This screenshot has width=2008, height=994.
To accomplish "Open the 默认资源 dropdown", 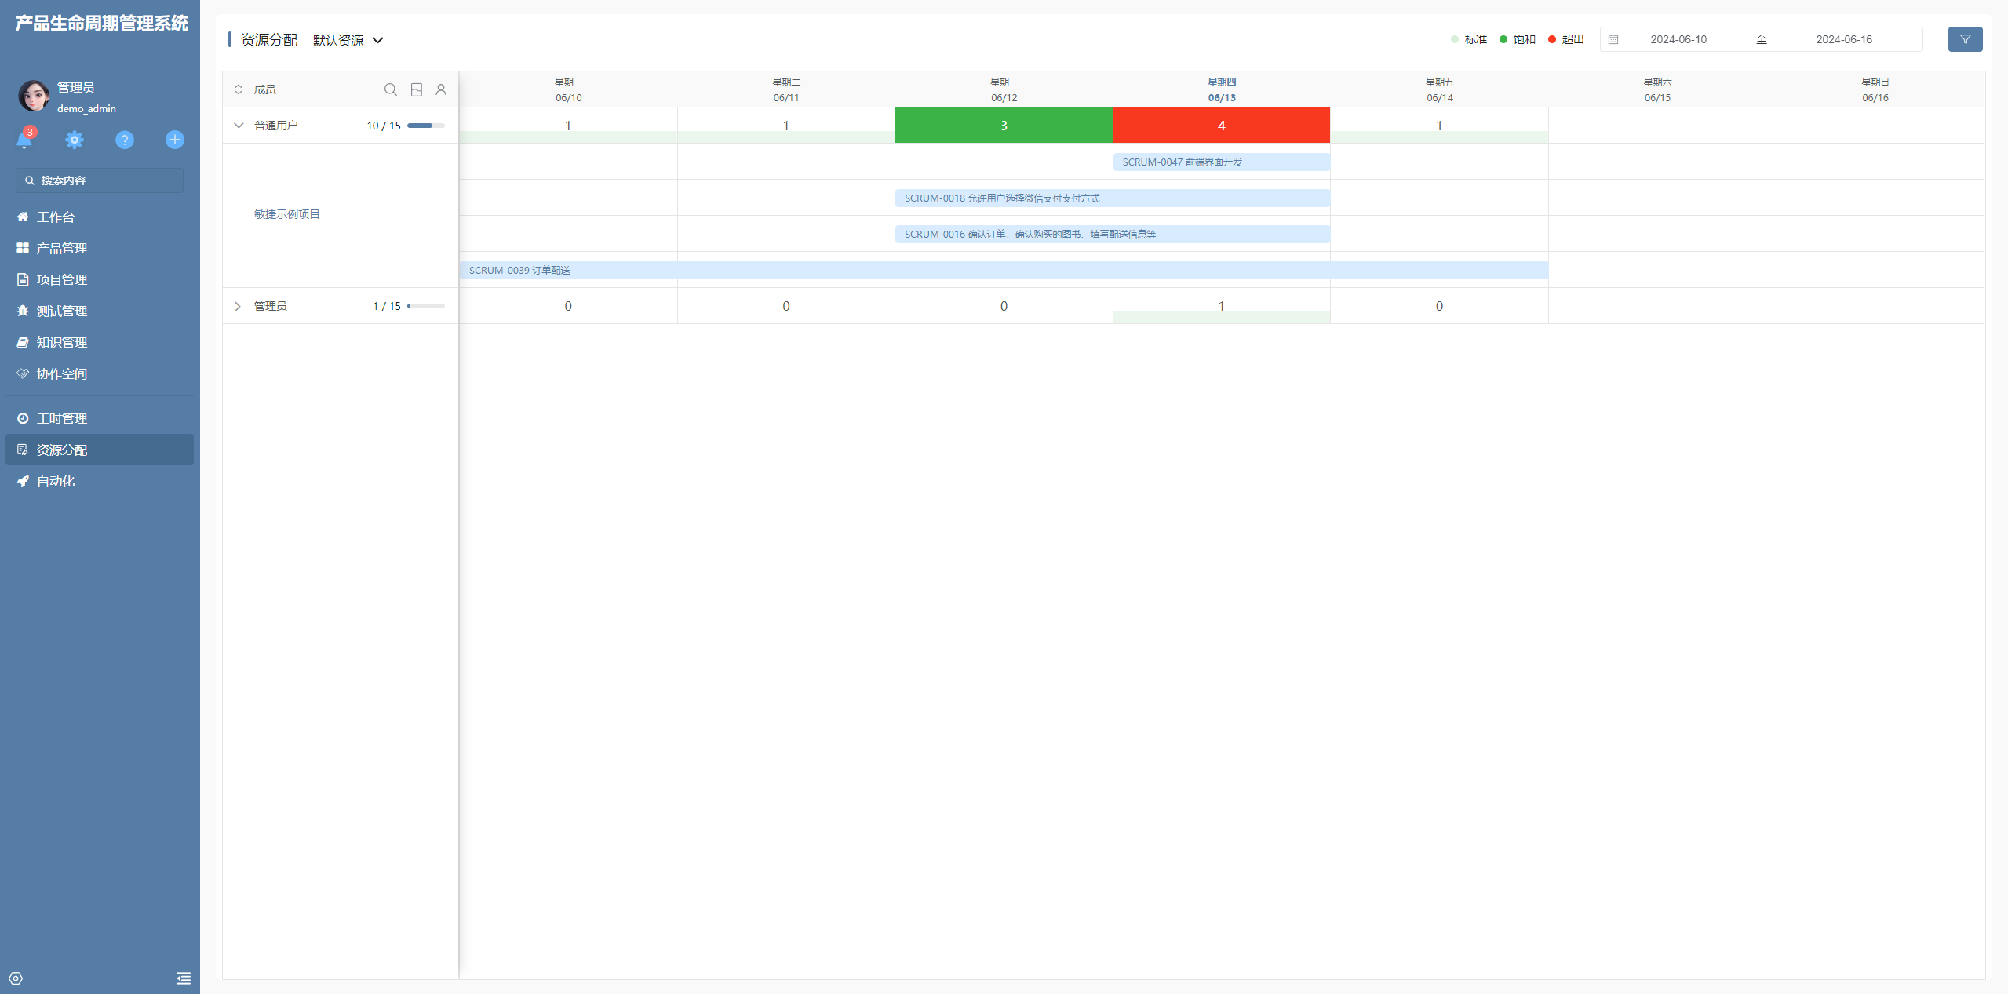I will point(348,40).
